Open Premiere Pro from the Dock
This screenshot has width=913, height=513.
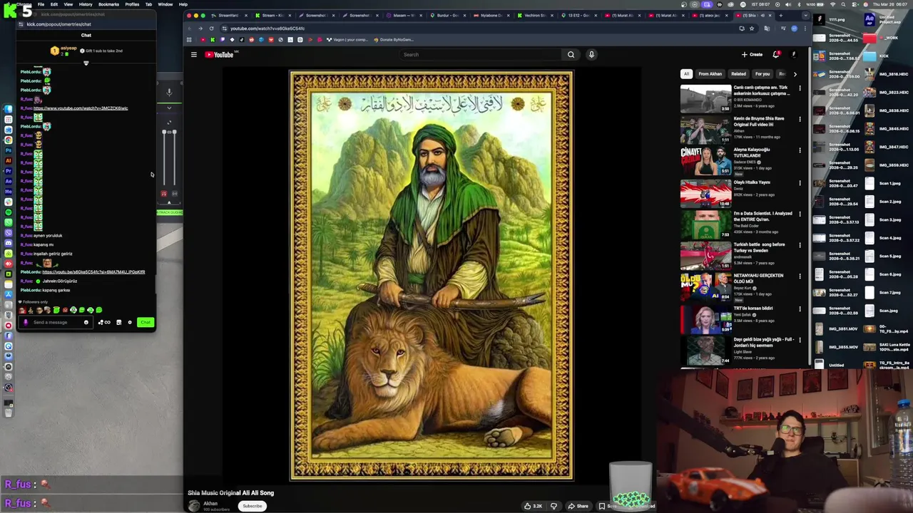9,171
